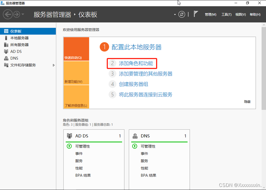The height and width of the screenshot is (190, 266).
Task: Click 配置此本地服务器 link
Action: pyautogui.click(x=137, y=47)
